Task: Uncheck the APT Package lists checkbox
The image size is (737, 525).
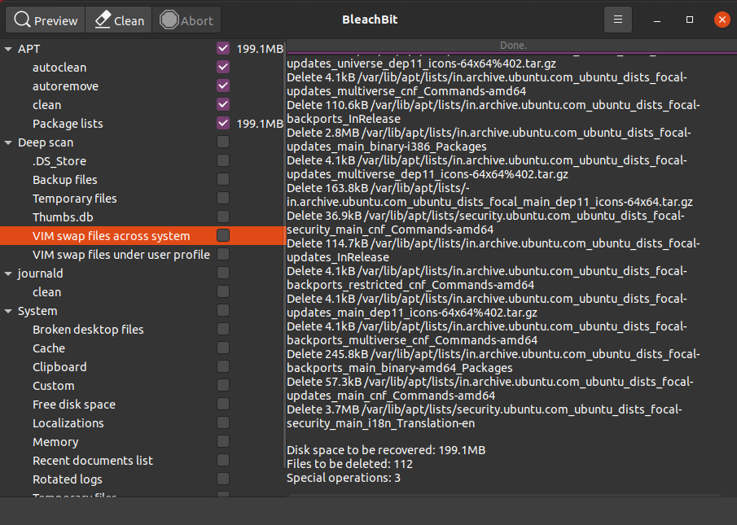Action: tap(223, 124)
